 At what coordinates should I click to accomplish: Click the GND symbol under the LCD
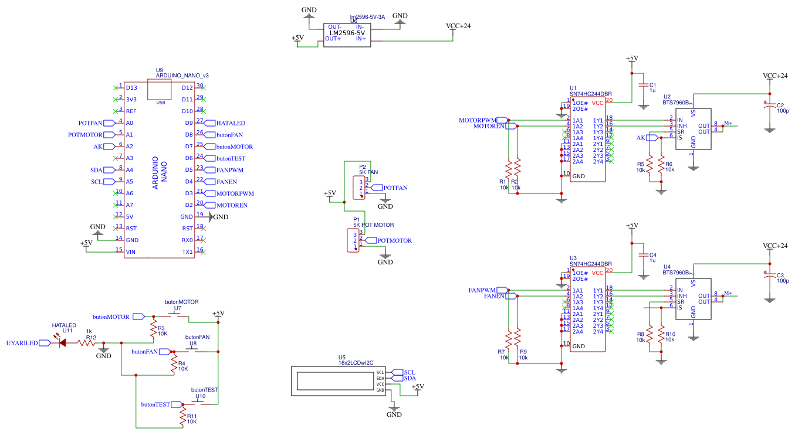click(394, 409)
